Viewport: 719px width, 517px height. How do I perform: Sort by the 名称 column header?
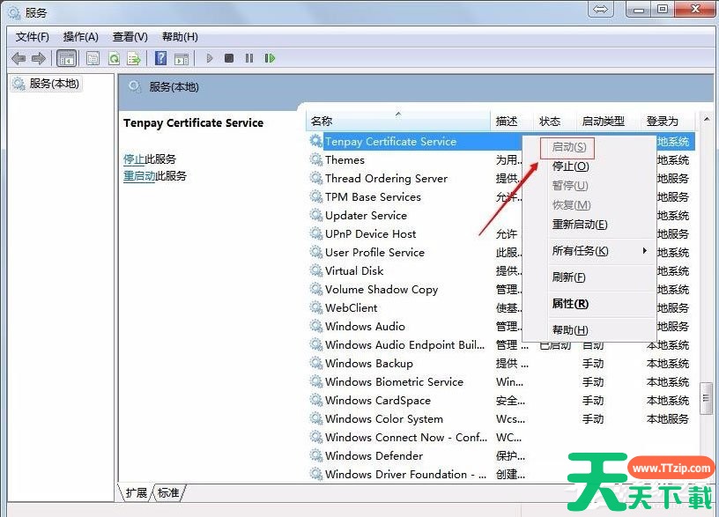click(x=322, y=122)
